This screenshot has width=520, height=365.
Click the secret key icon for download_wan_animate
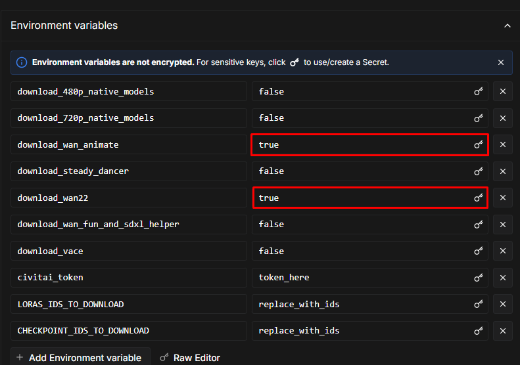click(479, 144)
